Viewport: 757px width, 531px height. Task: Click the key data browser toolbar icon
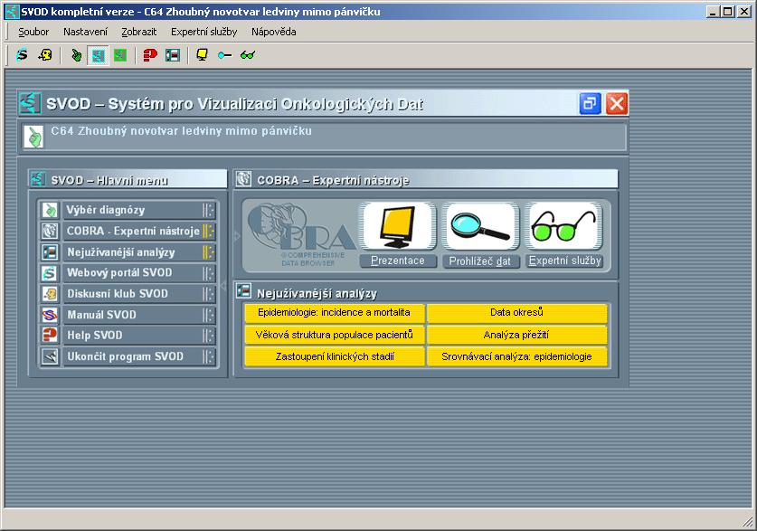[224, 55]
